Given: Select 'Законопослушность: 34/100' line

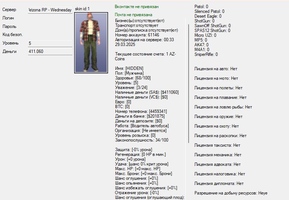Looking at the screenshot, I should (142, 140).
